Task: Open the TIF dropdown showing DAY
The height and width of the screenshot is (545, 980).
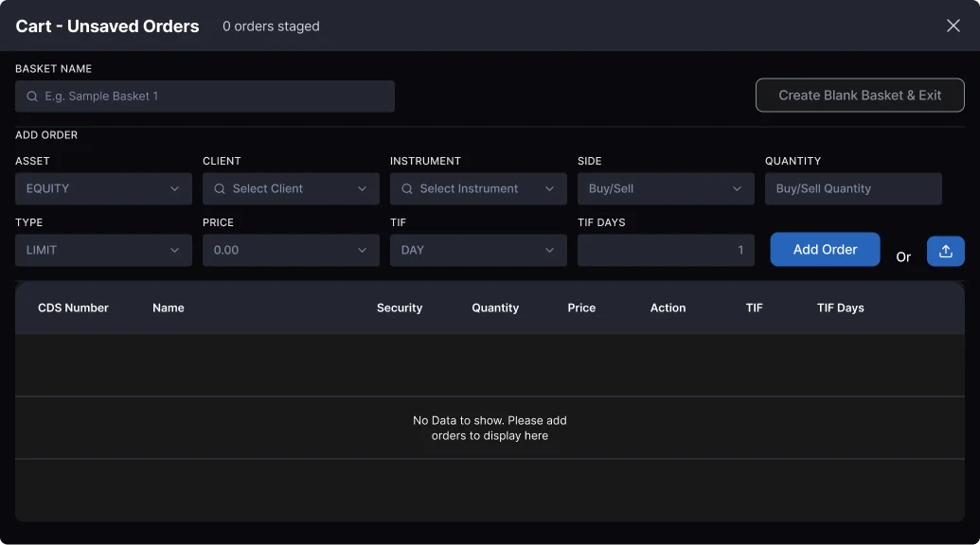Action: (478, 250)
